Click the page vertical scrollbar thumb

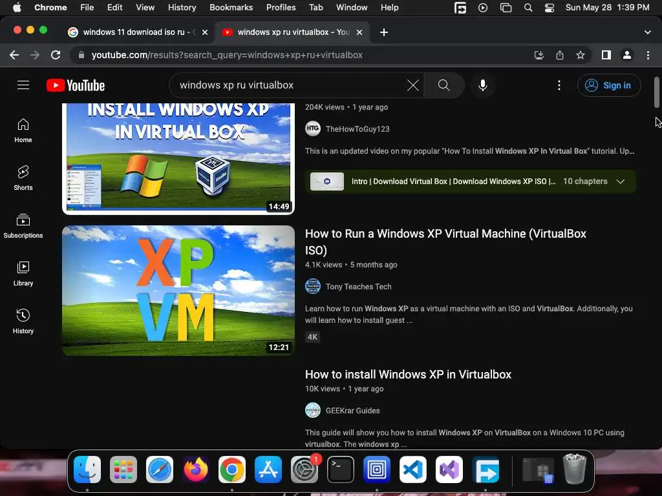pyautogui.click(x=657, y=92)
